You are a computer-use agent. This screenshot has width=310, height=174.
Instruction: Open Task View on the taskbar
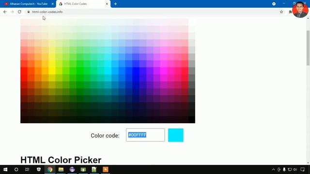click(x=27, y=170)
